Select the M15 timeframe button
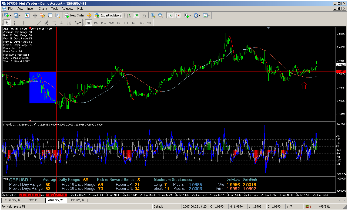Image resolution: width=348 pixels, height=210 pixels. click(103, 23)
